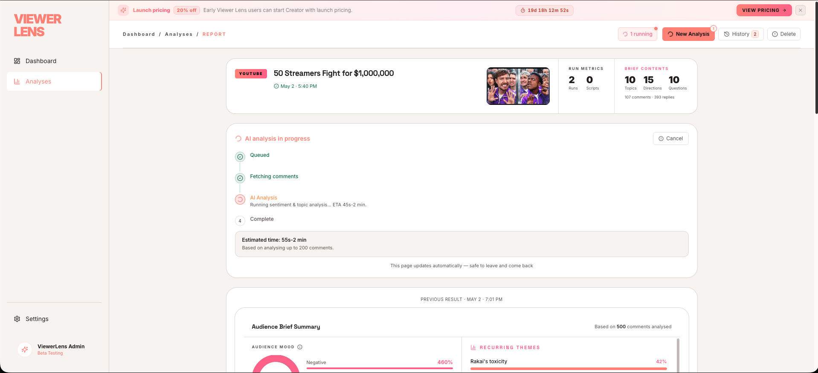818x373 pixels.
Task: Click the Questions count 10
Action: click(x=674, y=80)
